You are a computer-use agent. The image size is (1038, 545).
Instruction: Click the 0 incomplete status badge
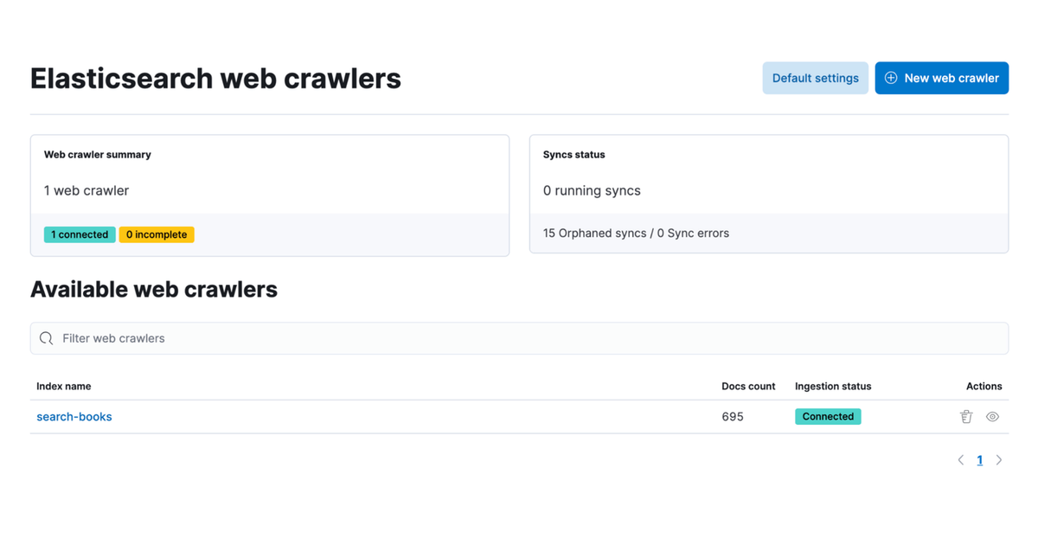coord(157,234)
